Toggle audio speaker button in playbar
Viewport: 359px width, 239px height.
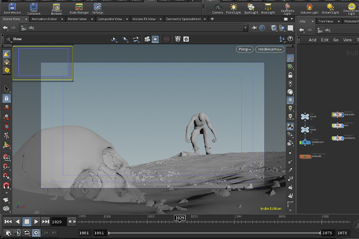pyautogui.click(x=17, y=233)
